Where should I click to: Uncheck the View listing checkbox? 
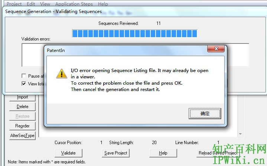tap(24, 84)
